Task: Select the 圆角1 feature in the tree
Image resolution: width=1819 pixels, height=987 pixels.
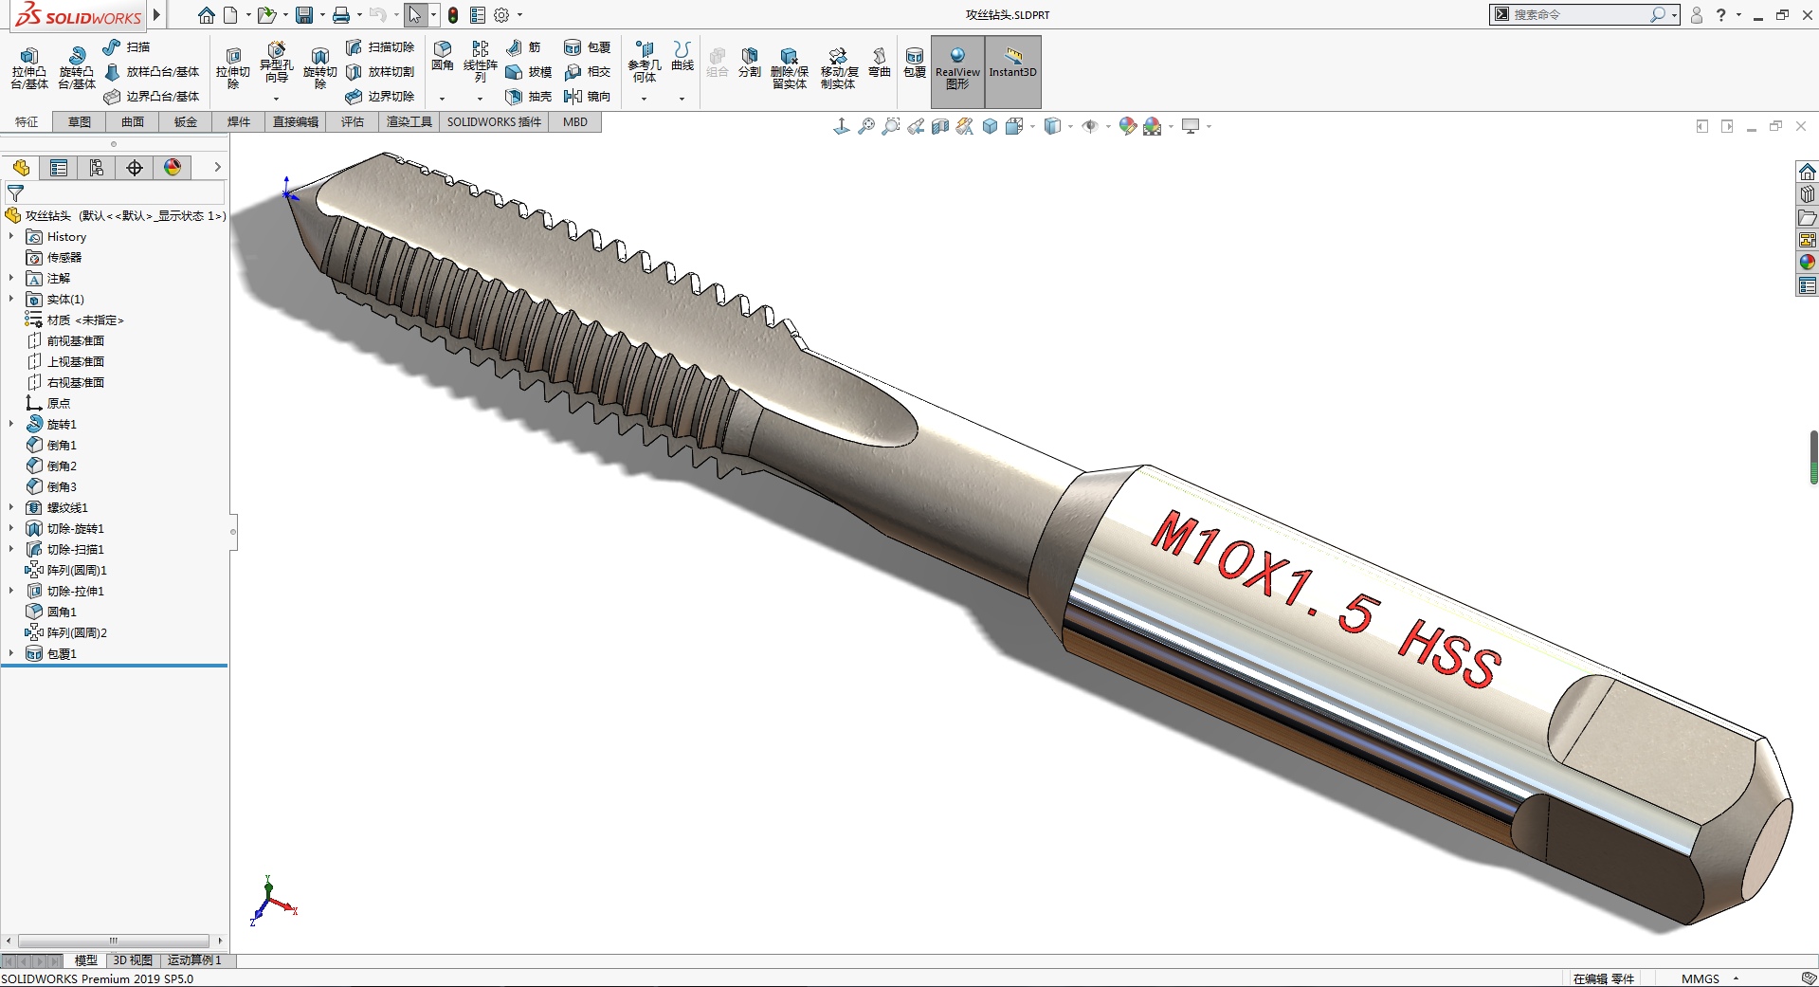Action: click(52, 612)
